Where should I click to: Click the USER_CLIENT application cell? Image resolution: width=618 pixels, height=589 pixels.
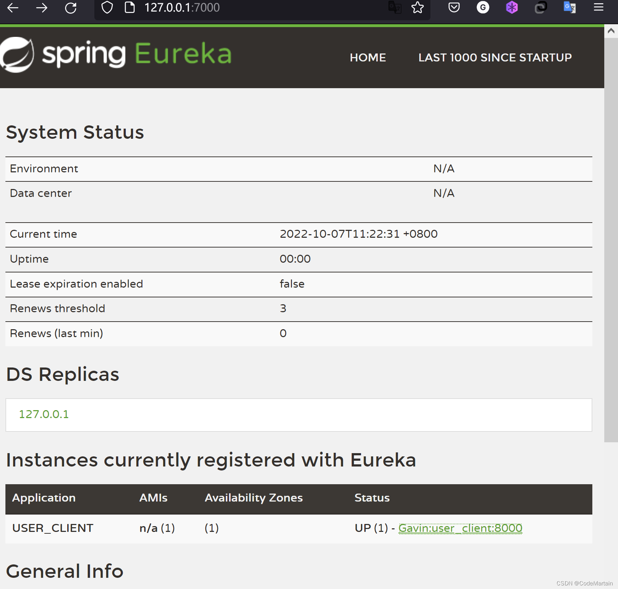click(x=53, y=528)
